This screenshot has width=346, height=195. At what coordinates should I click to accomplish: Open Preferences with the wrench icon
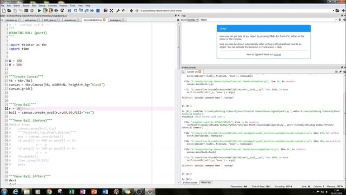click(118, 10)
